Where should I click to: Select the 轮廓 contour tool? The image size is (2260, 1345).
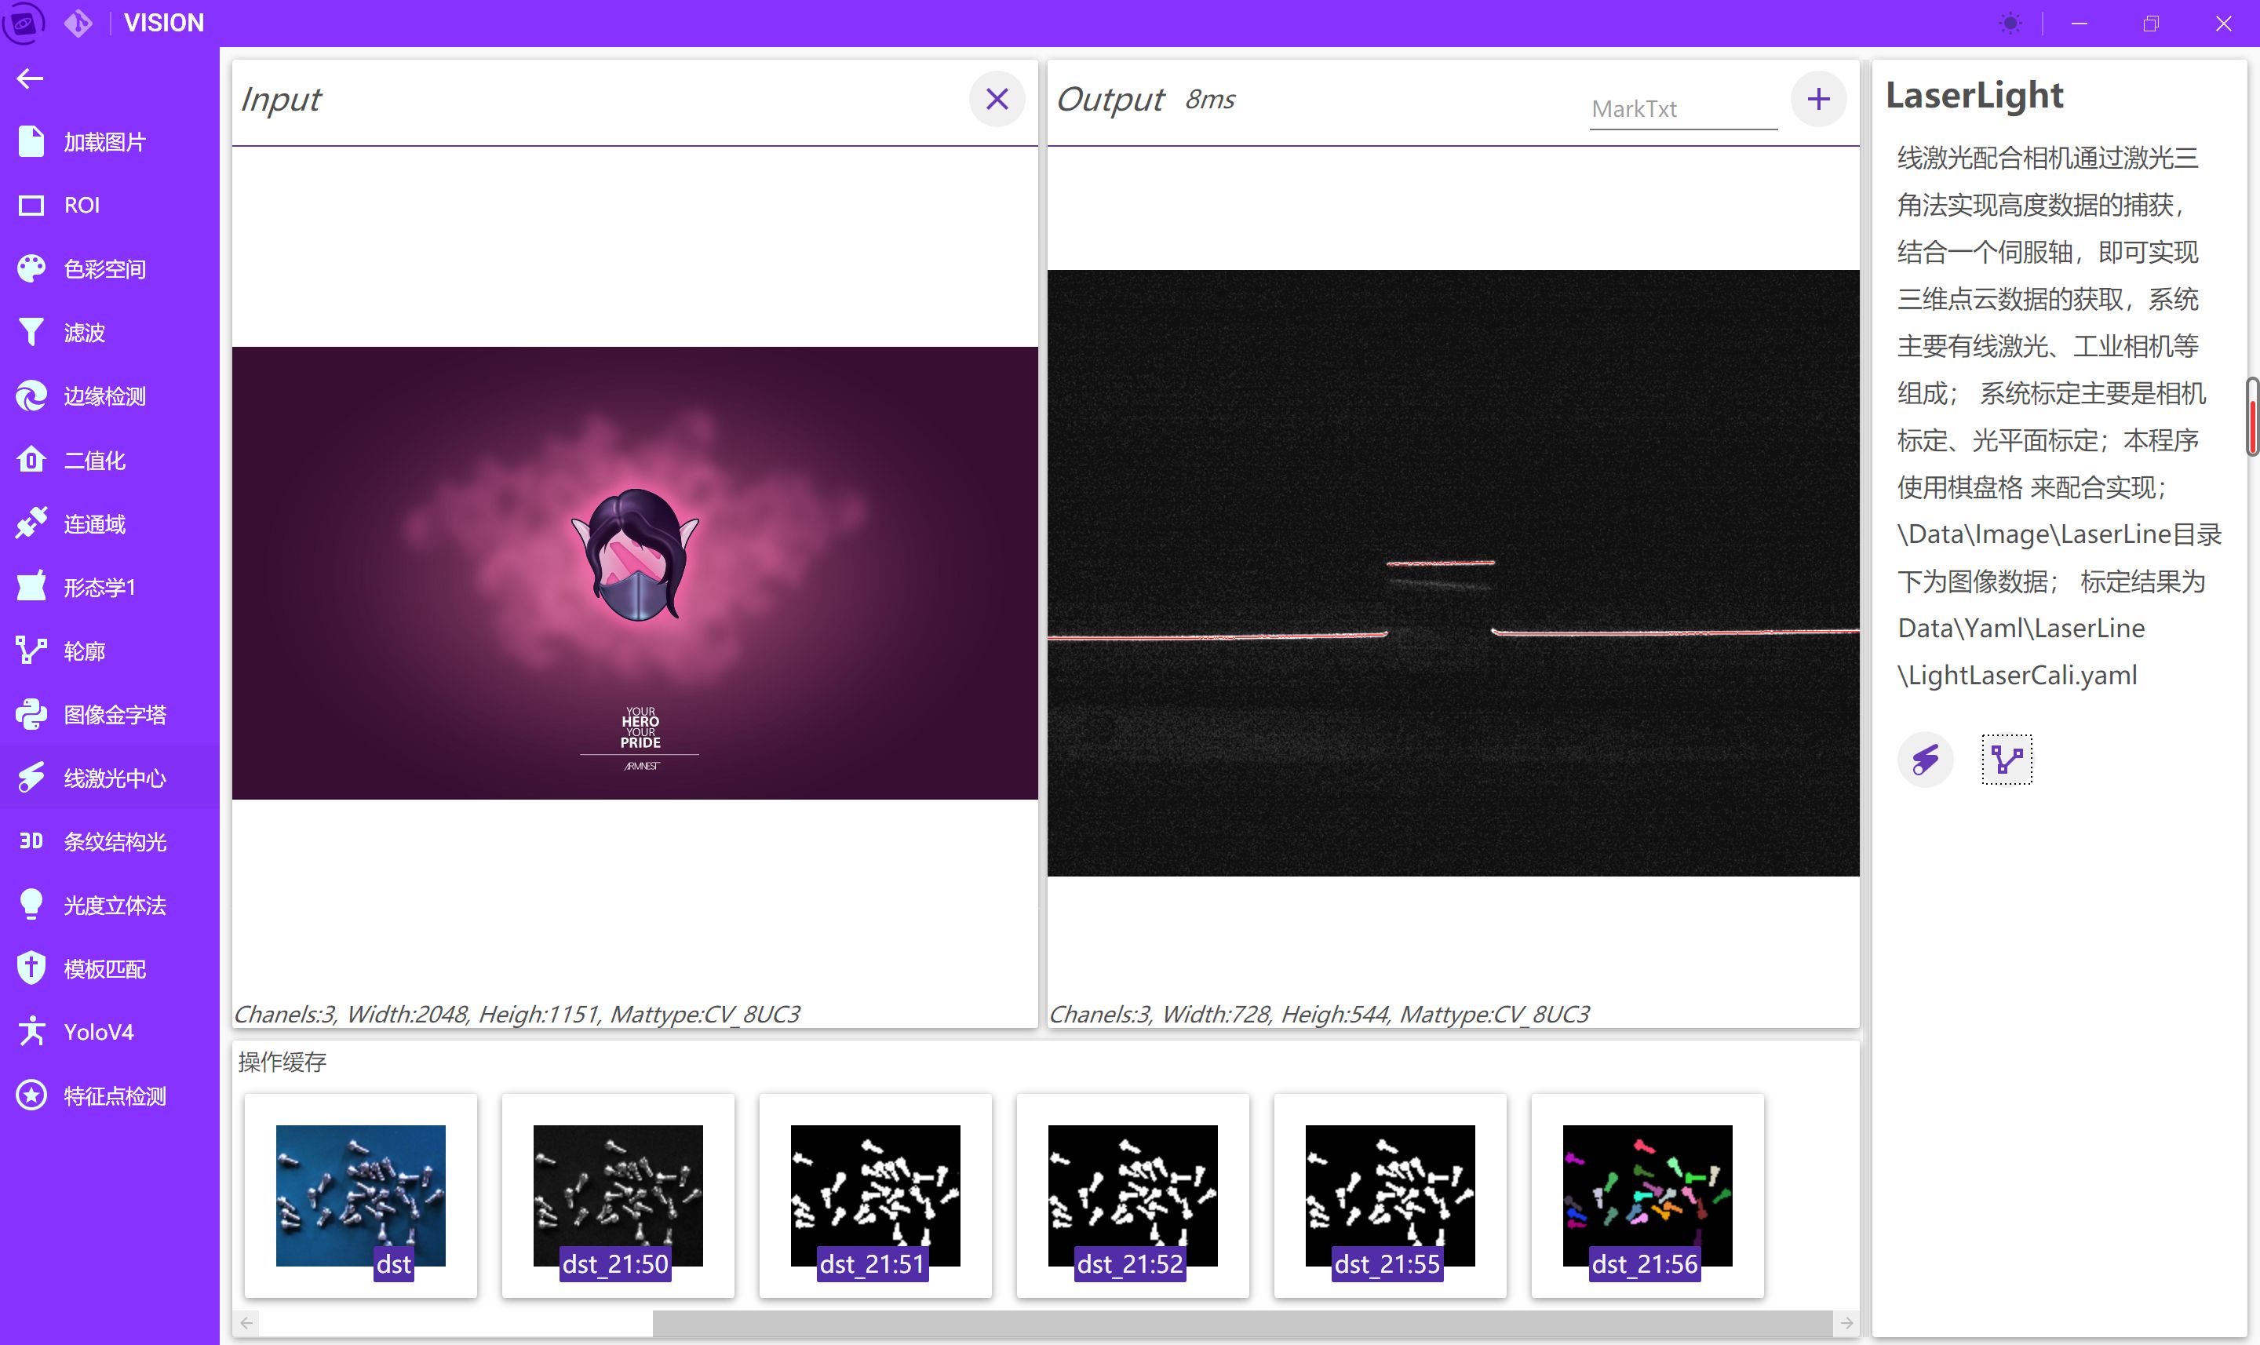point(83,651)
